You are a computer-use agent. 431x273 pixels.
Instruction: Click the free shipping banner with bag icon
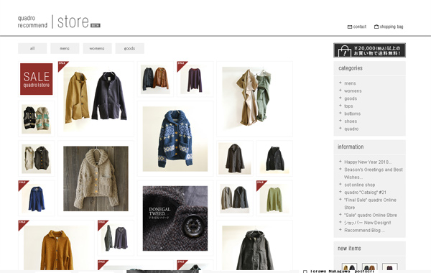click(369, 50)
